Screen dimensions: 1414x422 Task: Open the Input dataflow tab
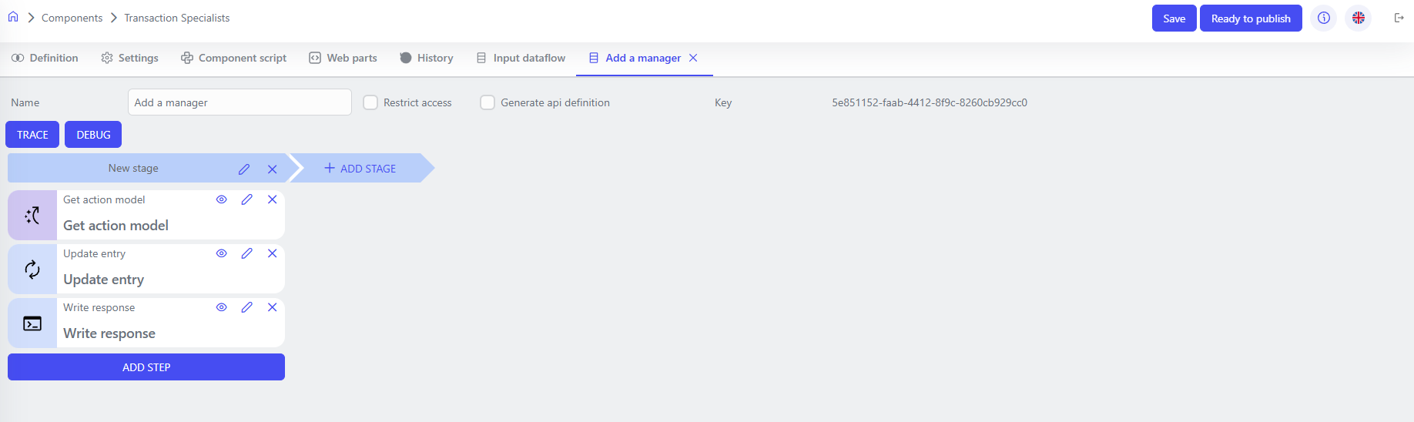[521, 58]
